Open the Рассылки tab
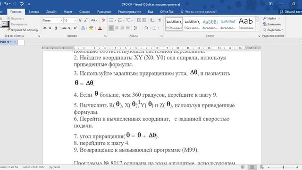The height and width of the screenshot is (170, 302). tap(104, 12)
